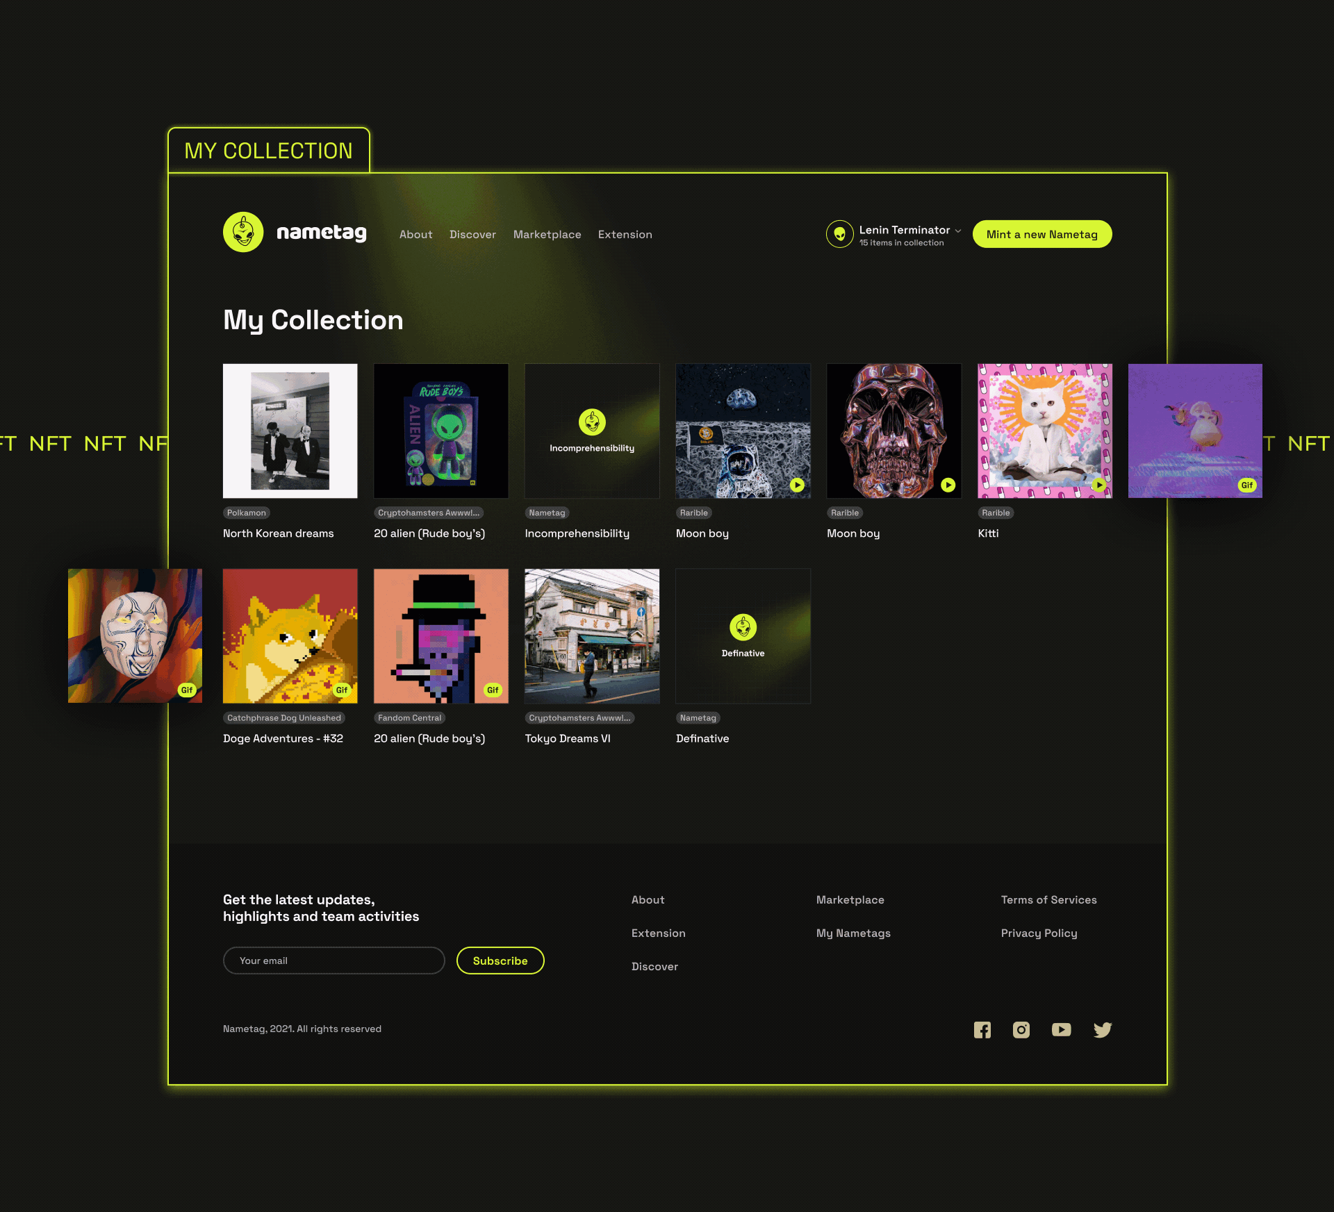The width and height of the screenshot is (1334, 1212).
Task: Open the Tokyo Dreams VI thumbnail
Action: [592, 636]
